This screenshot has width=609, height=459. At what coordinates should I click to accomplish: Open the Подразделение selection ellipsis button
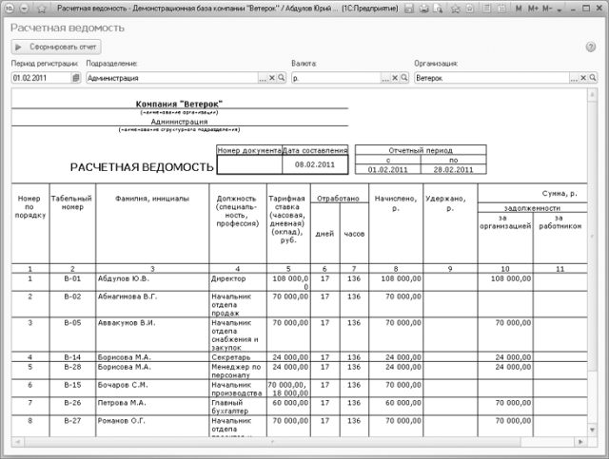pos(263,78)
